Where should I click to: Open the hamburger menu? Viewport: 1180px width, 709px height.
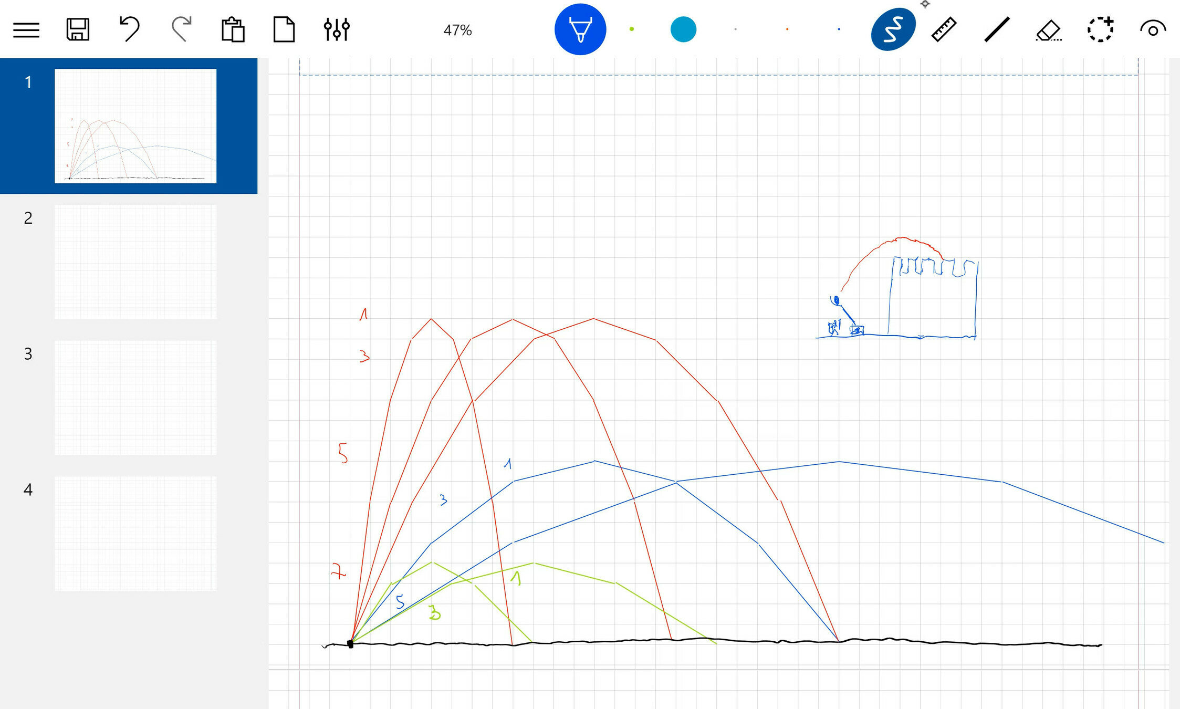pyautogui.click(x=26, y=30)
